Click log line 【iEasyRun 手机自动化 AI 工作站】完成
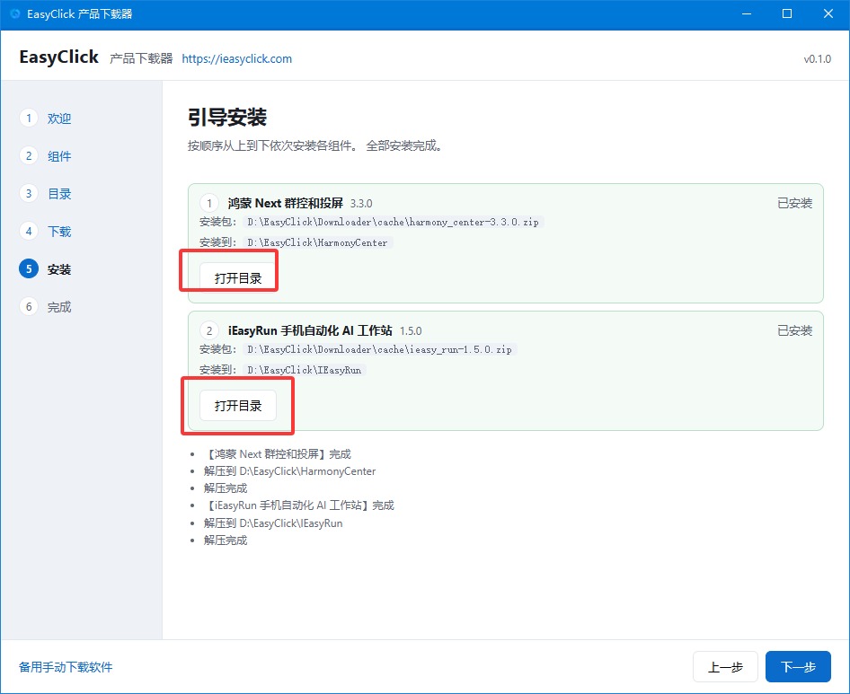The image size is (850, 694). tap(298, 505)
